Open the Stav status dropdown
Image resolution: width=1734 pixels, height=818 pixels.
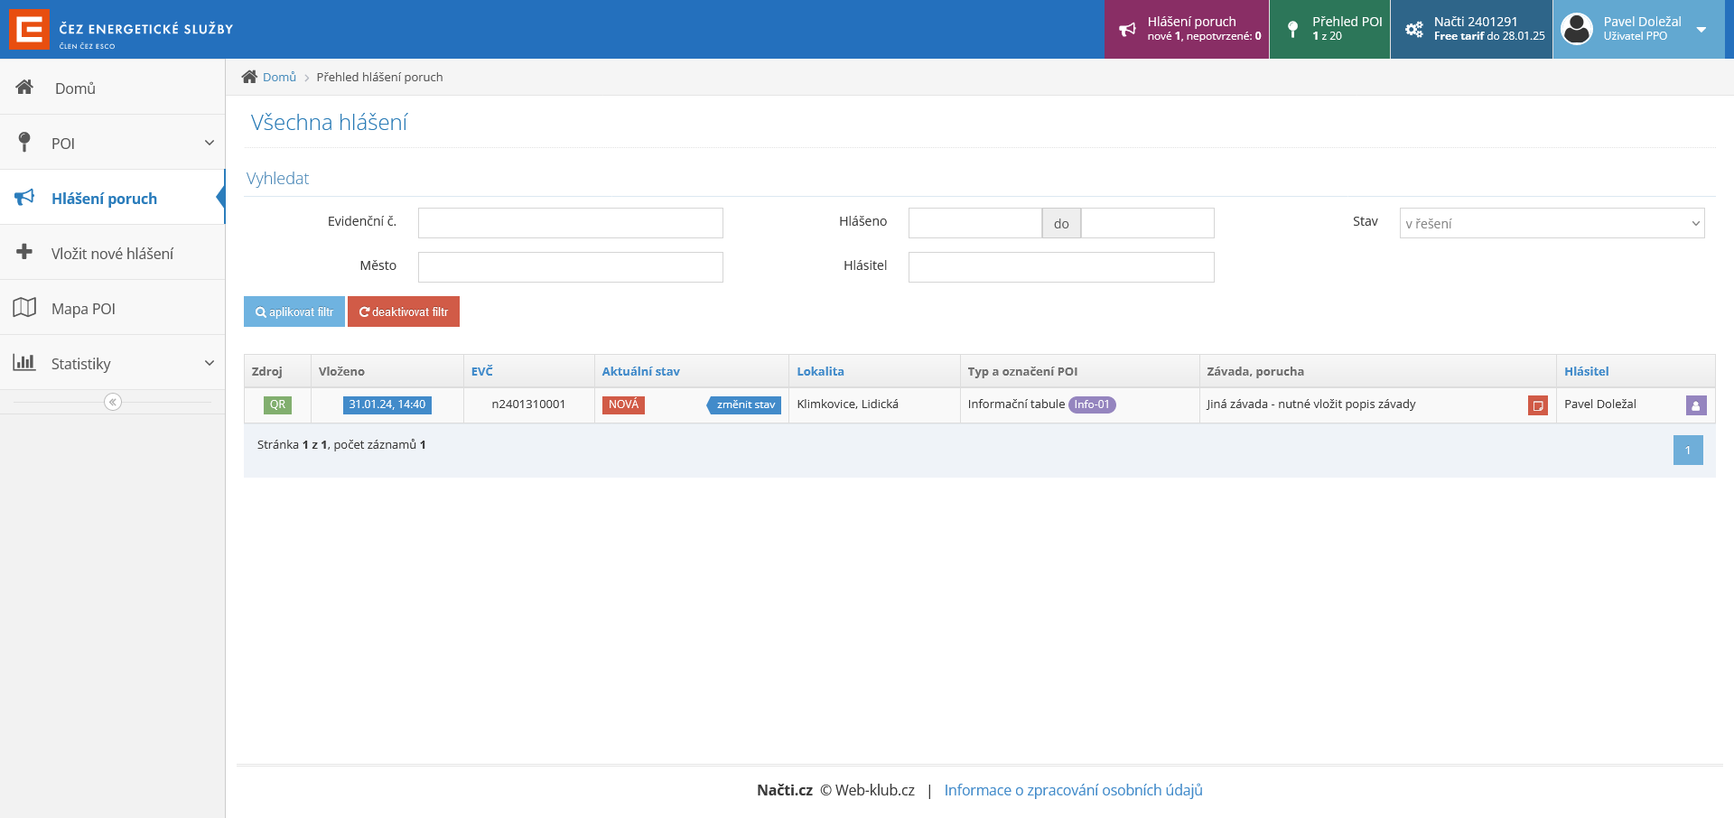[1551, 223]
